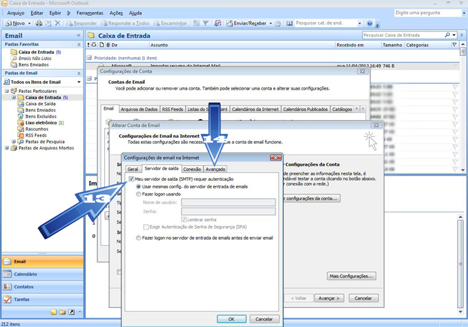
Task: Click the Delete X icon in the toolbar
Action: tap(58, 23)
